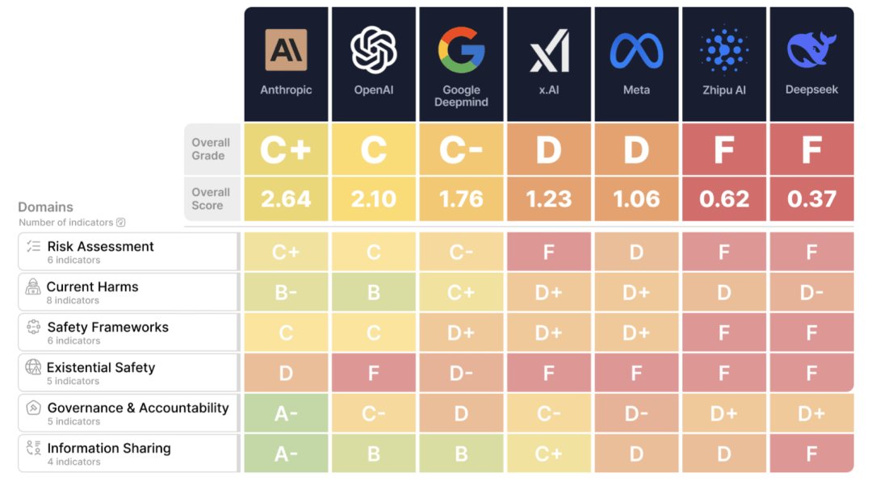Click the Zhipu AI logo
The width and height of the screenshot is (872, 481).
tap(724, 50)
